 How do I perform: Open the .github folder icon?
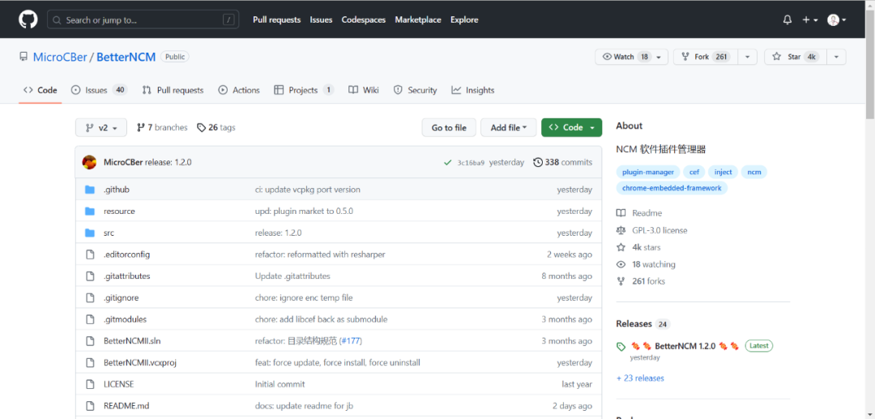coord(90,190)
